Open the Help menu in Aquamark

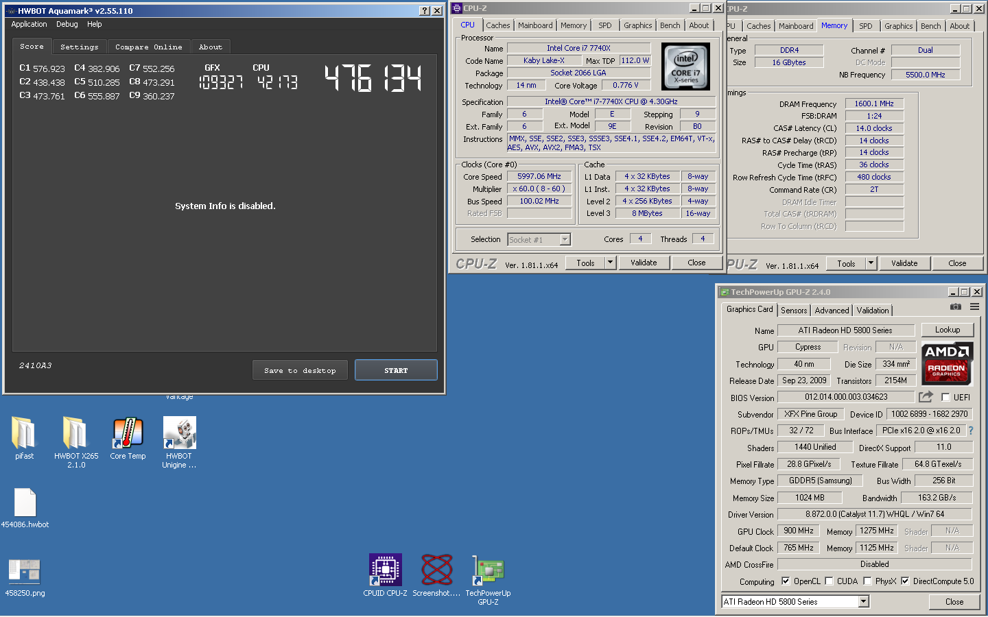pos(95,24)
